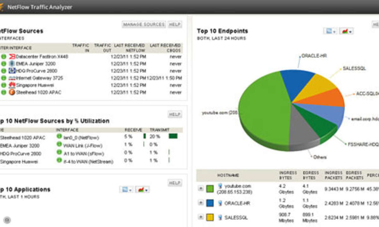379x227 pixels.
Task: Click the SALESSQL host icon in the table
Action: 220,218
